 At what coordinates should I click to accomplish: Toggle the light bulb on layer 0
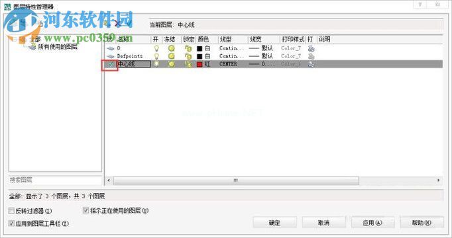tap(156, 48)
